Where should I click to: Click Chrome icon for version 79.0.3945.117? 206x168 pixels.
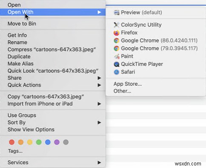(x=117, y=48)
